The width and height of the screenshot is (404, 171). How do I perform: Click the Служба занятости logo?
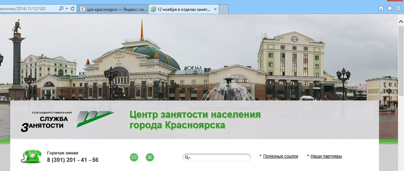pyautogui.click(x=67, y=121)
